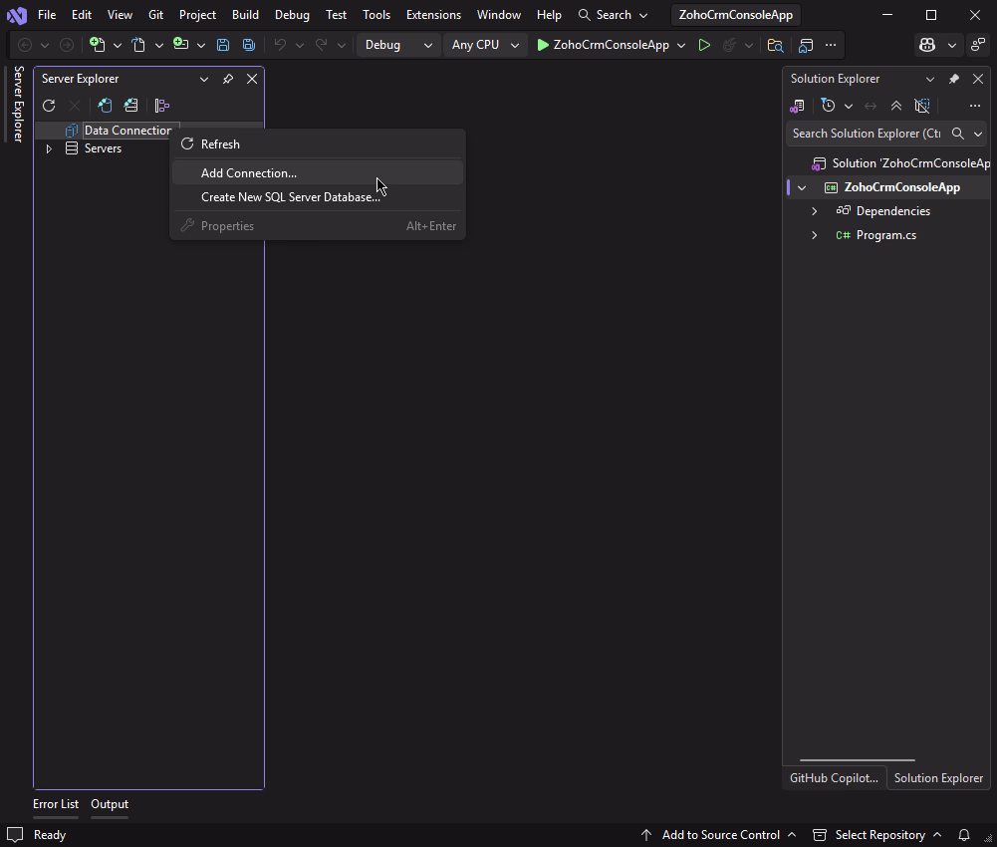Image resolution: width=997 pixels, height=847 pixels.
Task: Choose Add Connection... from context menu
Action: [x=249, y=173]
